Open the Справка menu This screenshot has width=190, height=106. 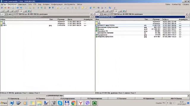tap(186, 4)
